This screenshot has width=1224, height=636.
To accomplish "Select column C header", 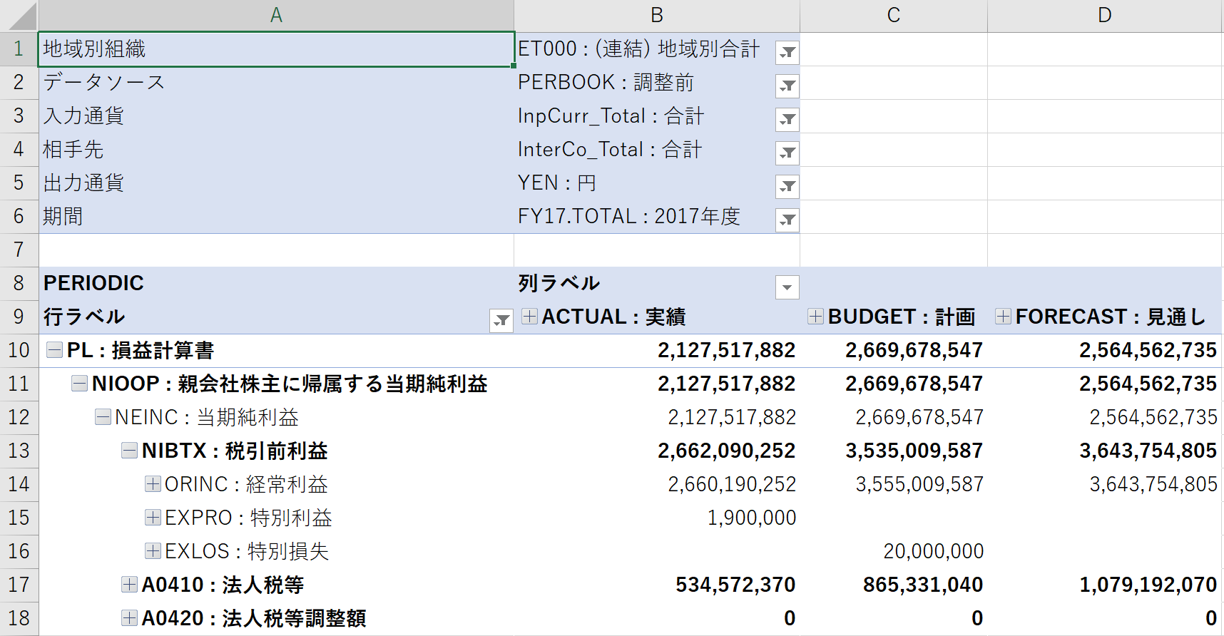I will point(894,15).
